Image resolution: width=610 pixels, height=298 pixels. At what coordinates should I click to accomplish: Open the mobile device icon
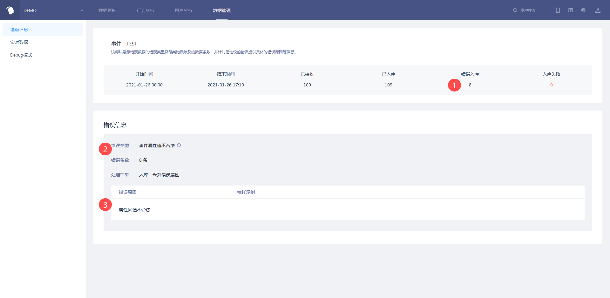point(558,10)
